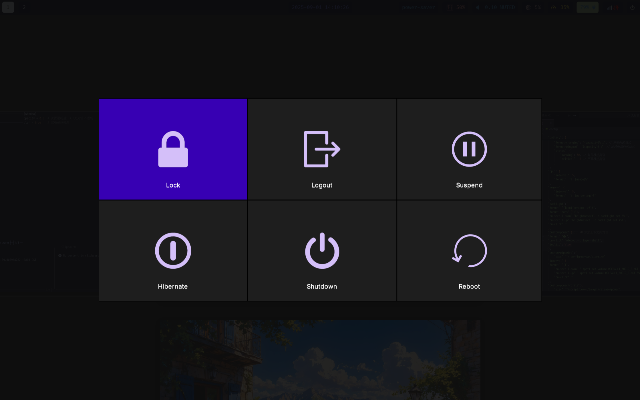Switch to workspace 1
The width and height of the screenshot is (640, 400).
[x=8, y=7]
